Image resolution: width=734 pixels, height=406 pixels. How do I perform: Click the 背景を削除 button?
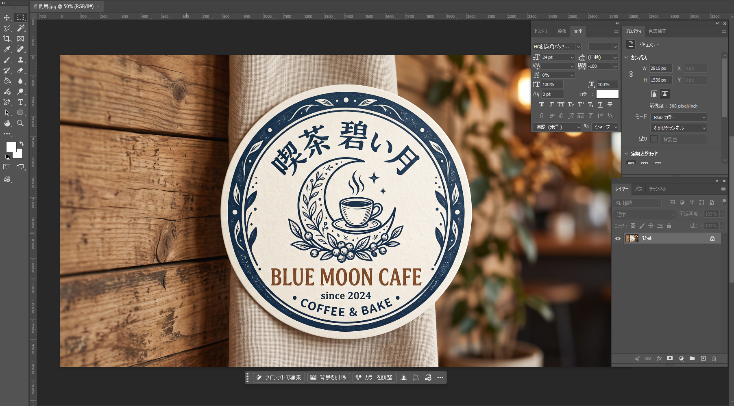click(x=329, y=378)
